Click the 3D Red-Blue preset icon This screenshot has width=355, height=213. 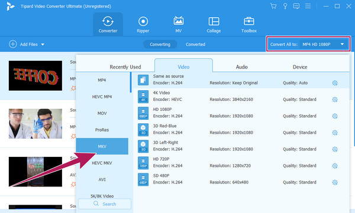pyautogui.click(x=143, y=130)
